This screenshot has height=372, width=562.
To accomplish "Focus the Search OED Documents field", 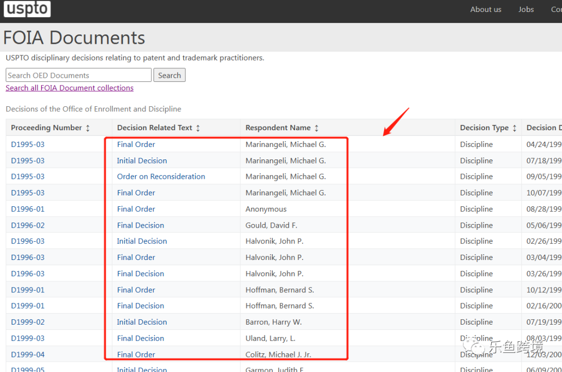I will [x=78, y=76].
